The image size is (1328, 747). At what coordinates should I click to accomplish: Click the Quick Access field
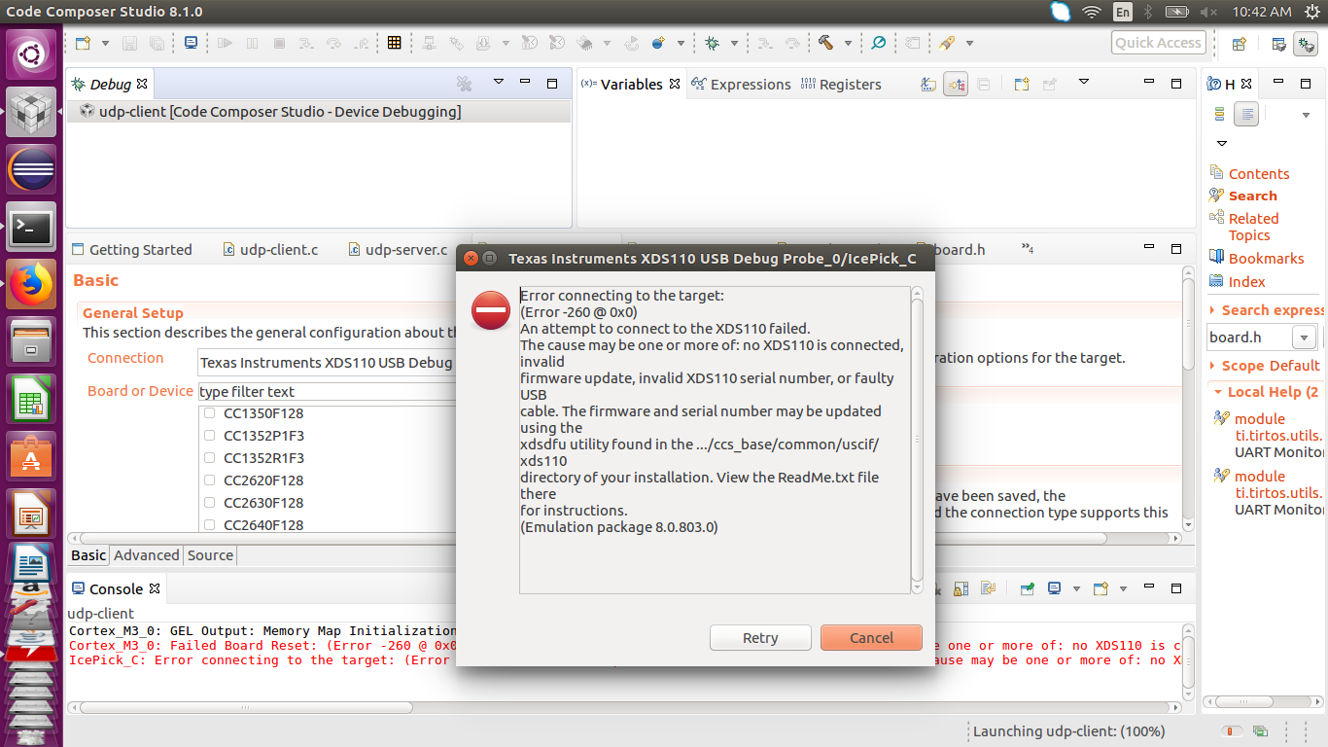(x=1158, y=43)
